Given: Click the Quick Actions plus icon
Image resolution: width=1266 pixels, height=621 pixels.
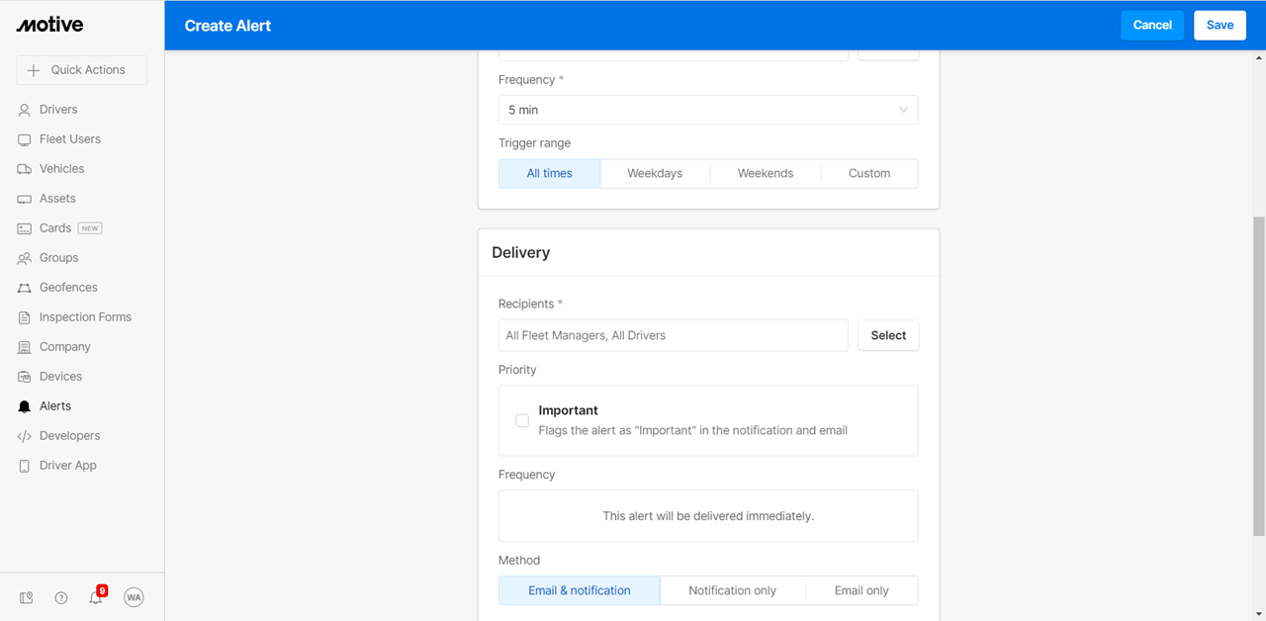Looking at the screenshot, I should point(34,70).
